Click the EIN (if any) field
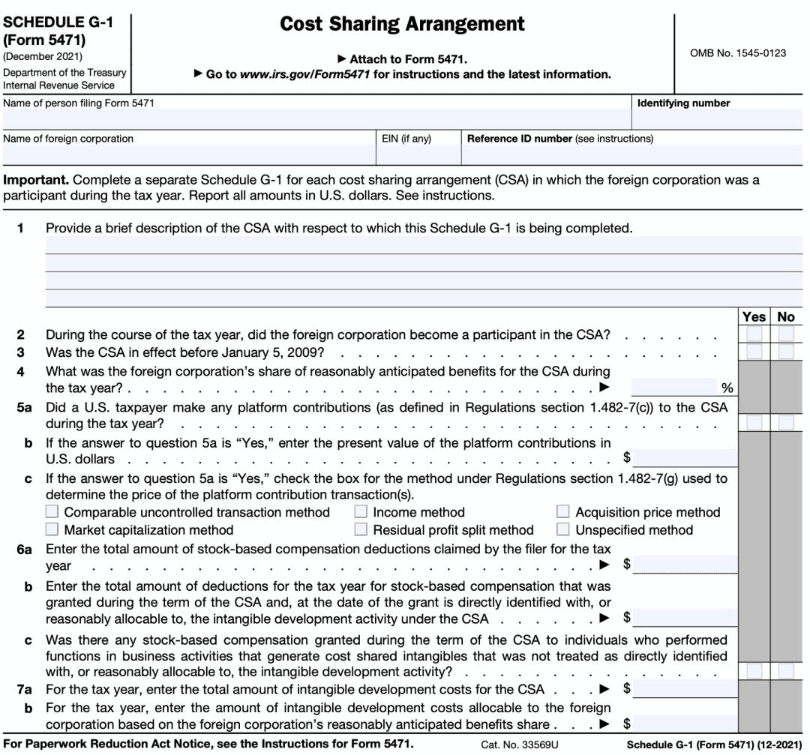This screenshot has height=755, width=810. click(x=416, y=154)
